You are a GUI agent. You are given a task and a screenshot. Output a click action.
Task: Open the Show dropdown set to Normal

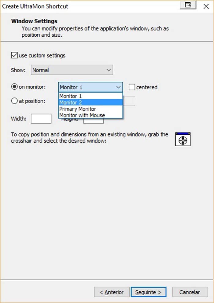pos(72,70)
